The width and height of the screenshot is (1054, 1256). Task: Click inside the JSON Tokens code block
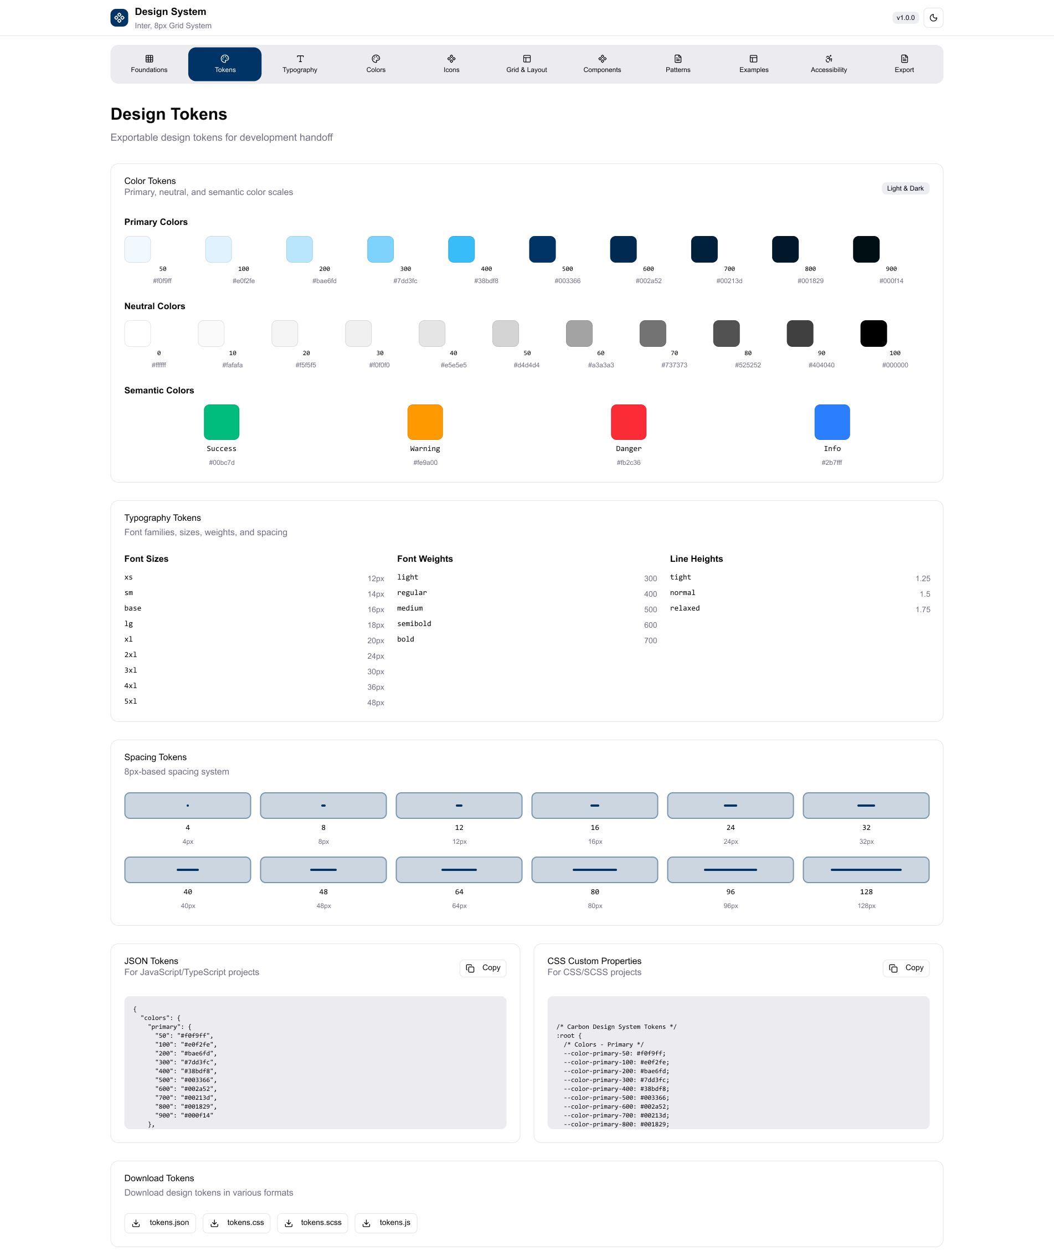tap(315, 1063)
